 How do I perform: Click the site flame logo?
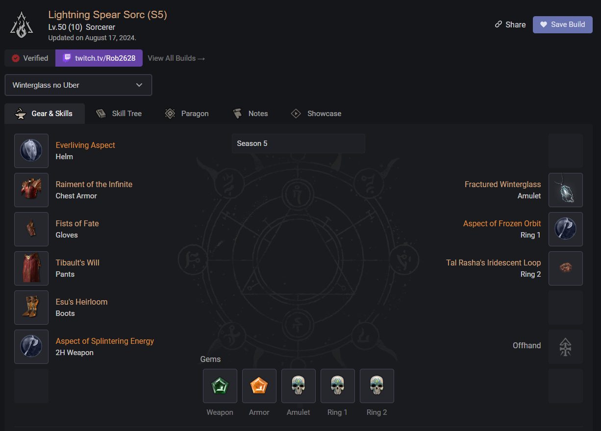point(22,24)
